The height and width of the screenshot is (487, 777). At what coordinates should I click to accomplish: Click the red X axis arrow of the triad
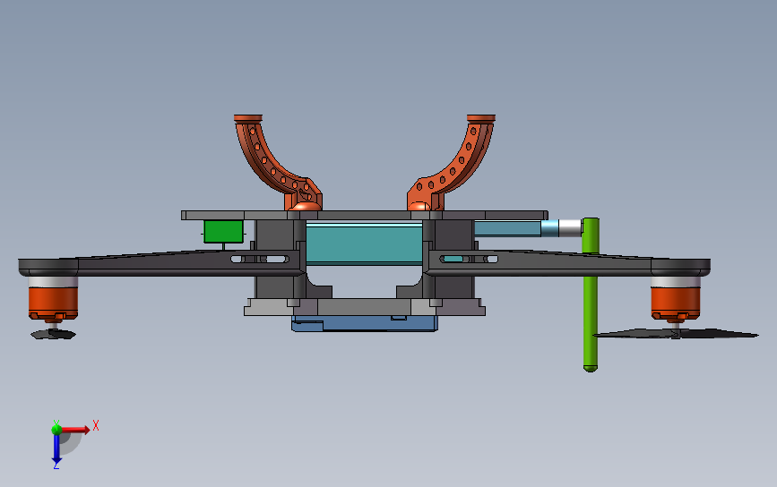[x=75, y=430]
